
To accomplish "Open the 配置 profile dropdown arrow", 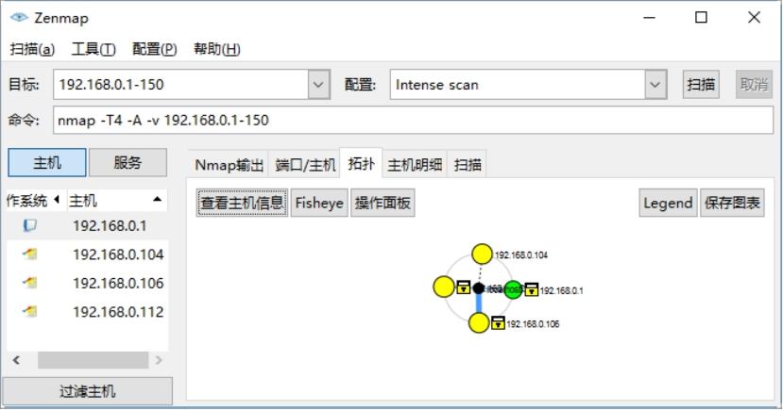I will [x=655, y=85].
